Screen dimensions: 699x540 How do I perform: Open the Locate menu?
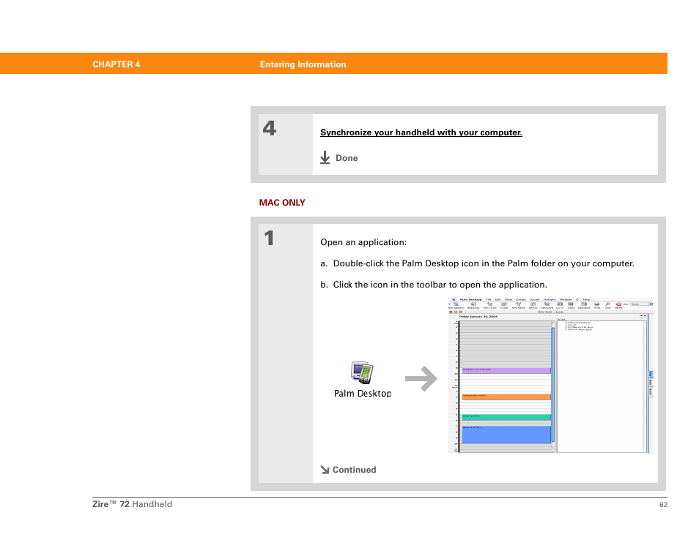[534, 299]
